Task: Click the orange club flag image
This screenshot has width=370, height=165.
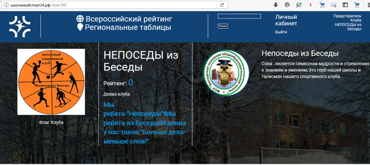Action: 51,82
